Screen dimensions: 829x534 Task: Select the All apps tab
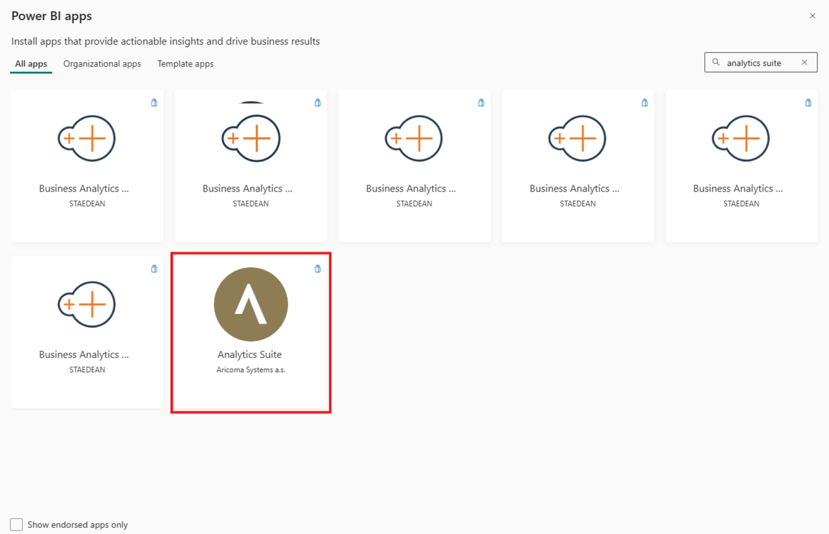(x=30, y=63)
